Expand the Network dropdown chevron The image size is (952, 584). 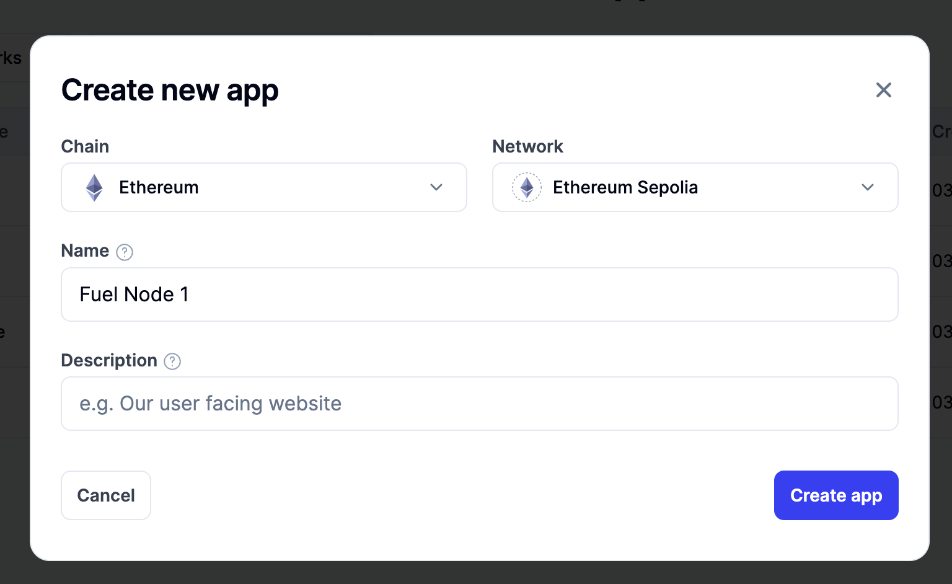[868, 187]
